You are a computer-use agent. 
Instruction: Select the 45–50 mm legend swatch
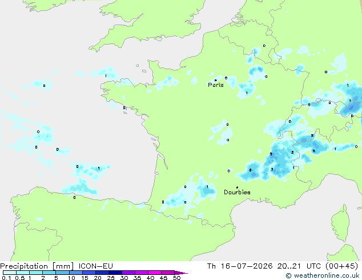[x=168, y=273]
